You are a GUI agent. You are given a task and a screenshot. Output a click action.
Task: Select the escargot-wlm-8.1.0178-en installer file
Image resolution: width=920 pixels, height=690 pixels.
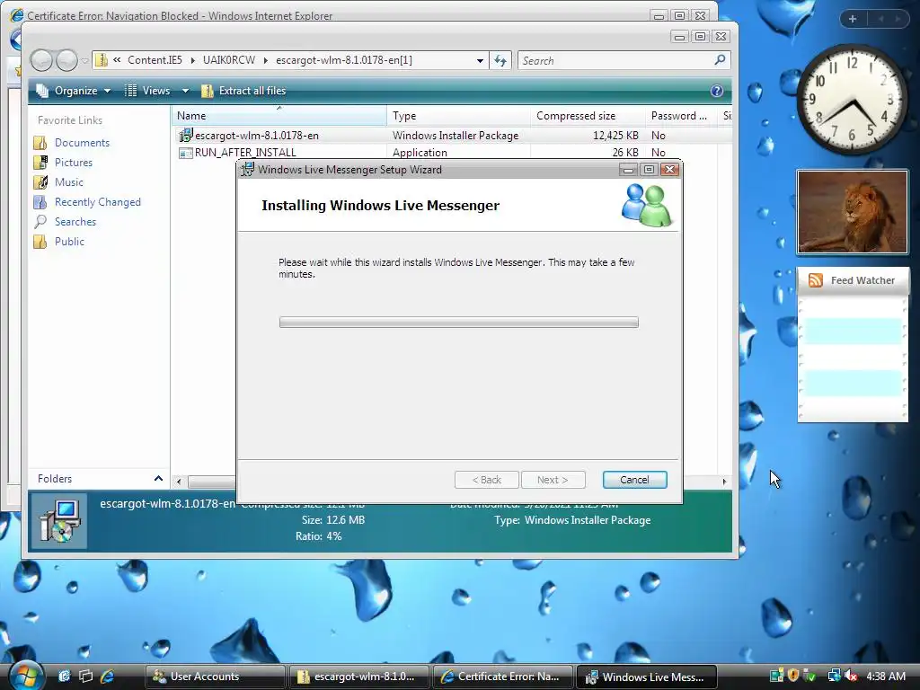(256, 136)
